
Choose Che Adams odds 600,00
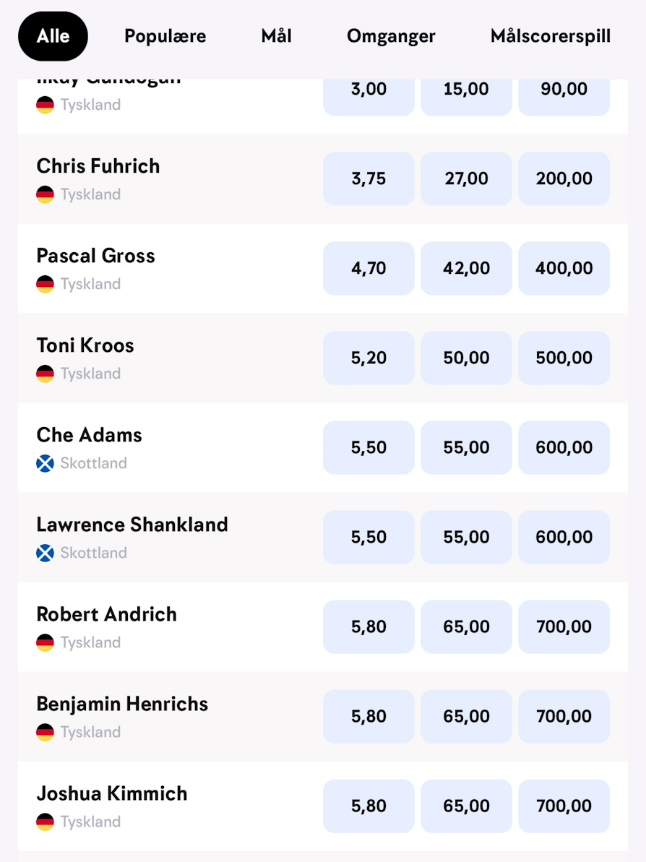pyautogui.click(x=564, y=447)
